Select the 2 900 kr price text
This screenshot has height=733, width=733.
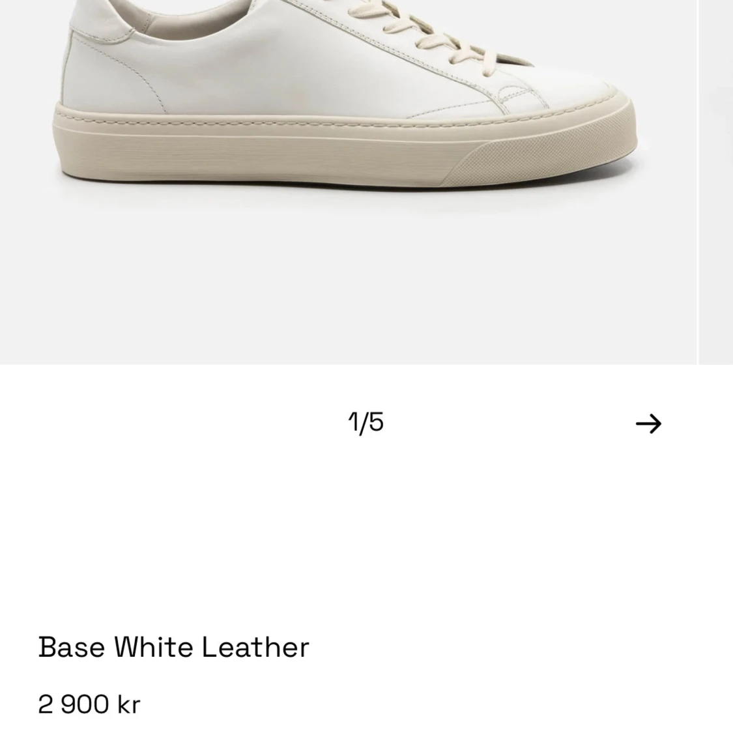point(89,704)
